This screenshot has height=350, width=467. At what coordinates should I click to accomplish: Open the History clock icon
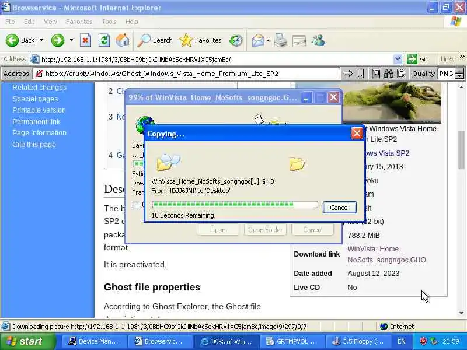pyautogui.click(x=236, y=40)
